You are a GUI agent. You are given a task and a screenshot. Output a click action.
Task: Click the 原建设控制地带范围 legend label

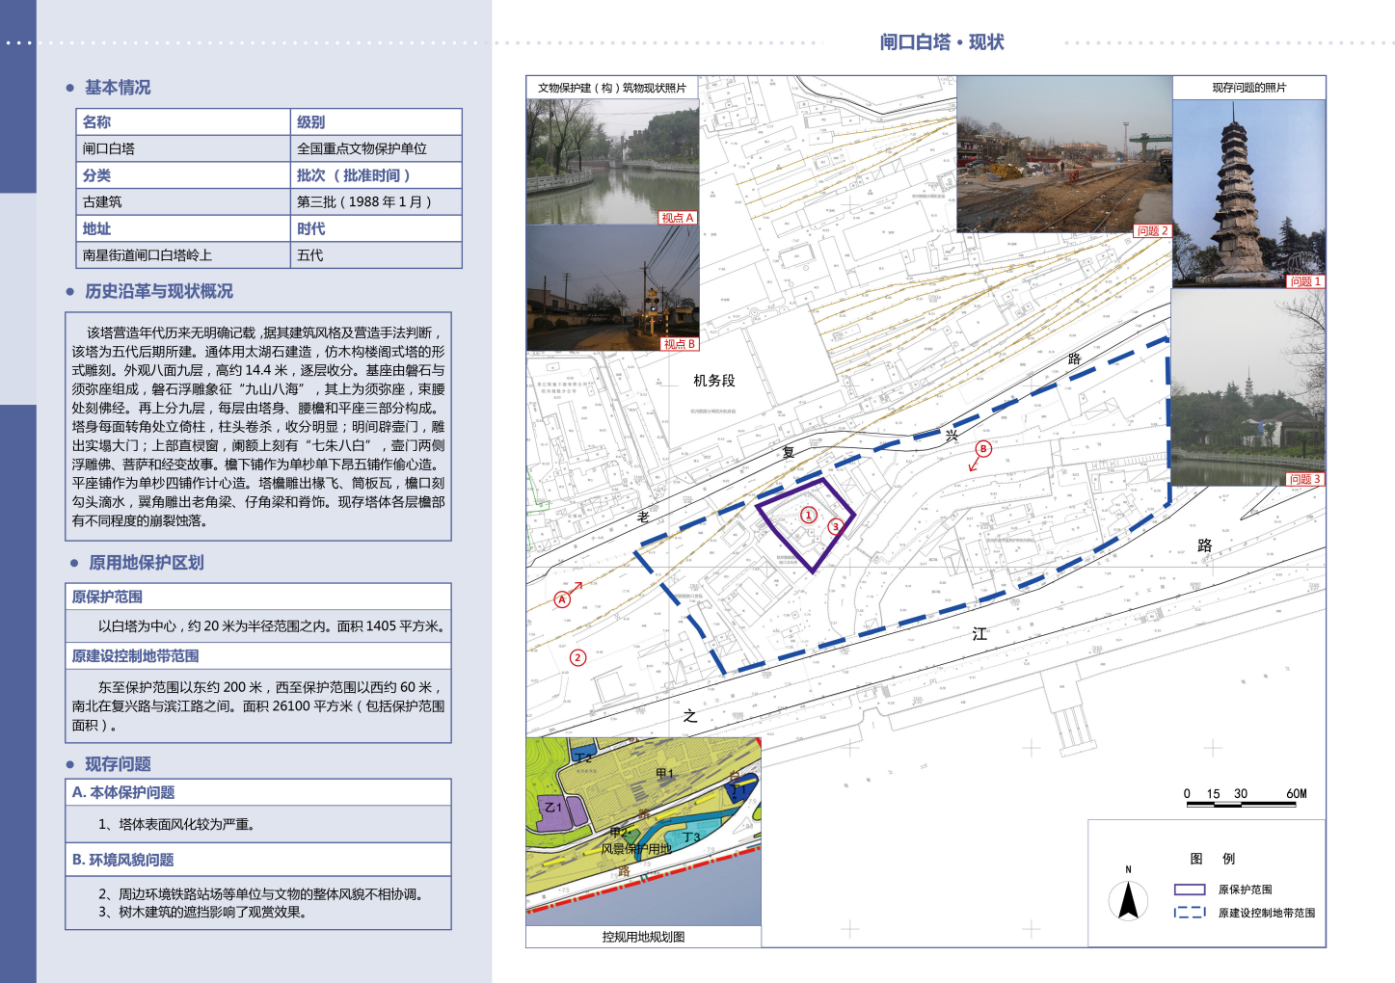pyautogui.click(x=1267, y=913)
